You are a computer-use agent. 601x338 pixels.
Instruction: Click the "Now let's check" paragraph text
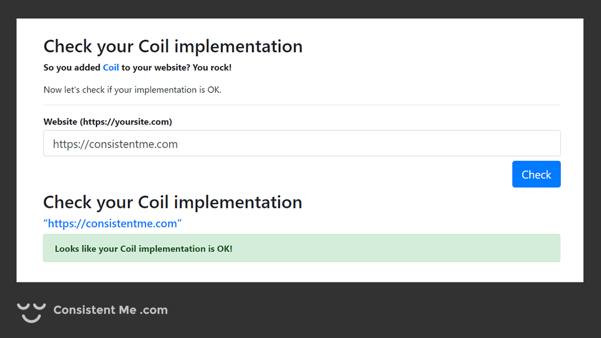(x=132, y=90)
